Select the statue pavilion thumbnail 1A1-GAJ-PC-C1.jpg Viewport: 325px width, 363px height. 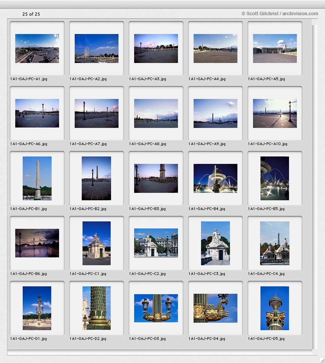(97, 243)
